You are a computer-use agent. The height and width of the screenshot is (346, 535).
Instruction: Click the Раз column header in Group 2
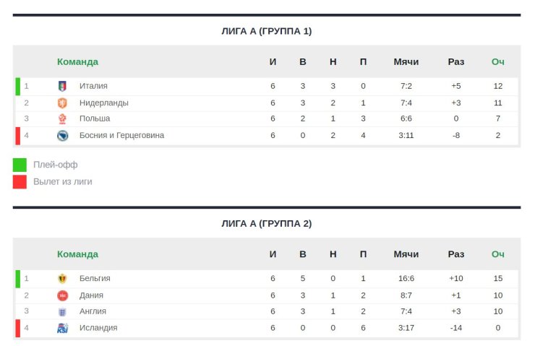pyautogui.click(x=455, y=254)
